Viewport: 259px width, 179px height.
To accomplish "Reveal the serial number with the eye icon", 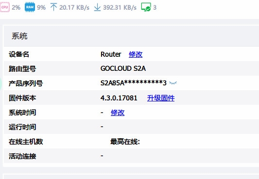I will (173, 83).
